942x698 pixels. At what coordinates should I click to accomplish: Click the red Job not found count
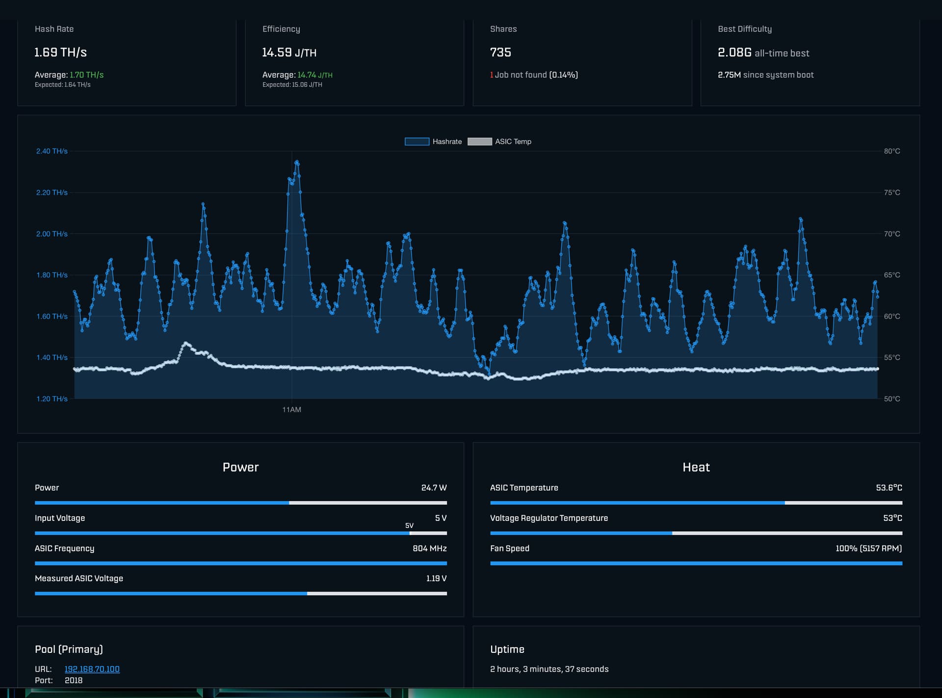[x=491, y=75]
